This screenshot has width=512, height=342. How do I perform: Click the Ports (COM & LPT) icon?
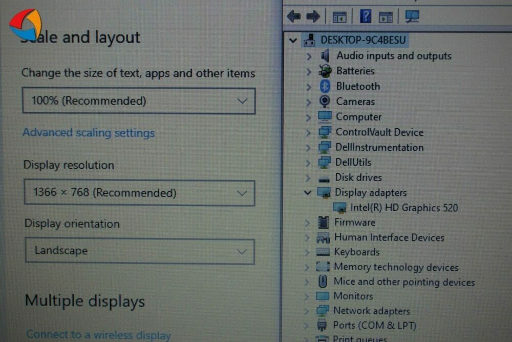322,325
